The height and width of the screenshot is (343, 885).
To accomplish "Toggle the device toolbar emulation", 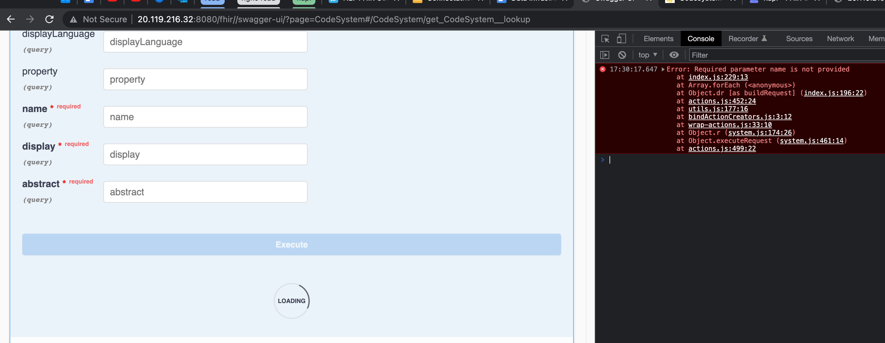I will (622, 38).
